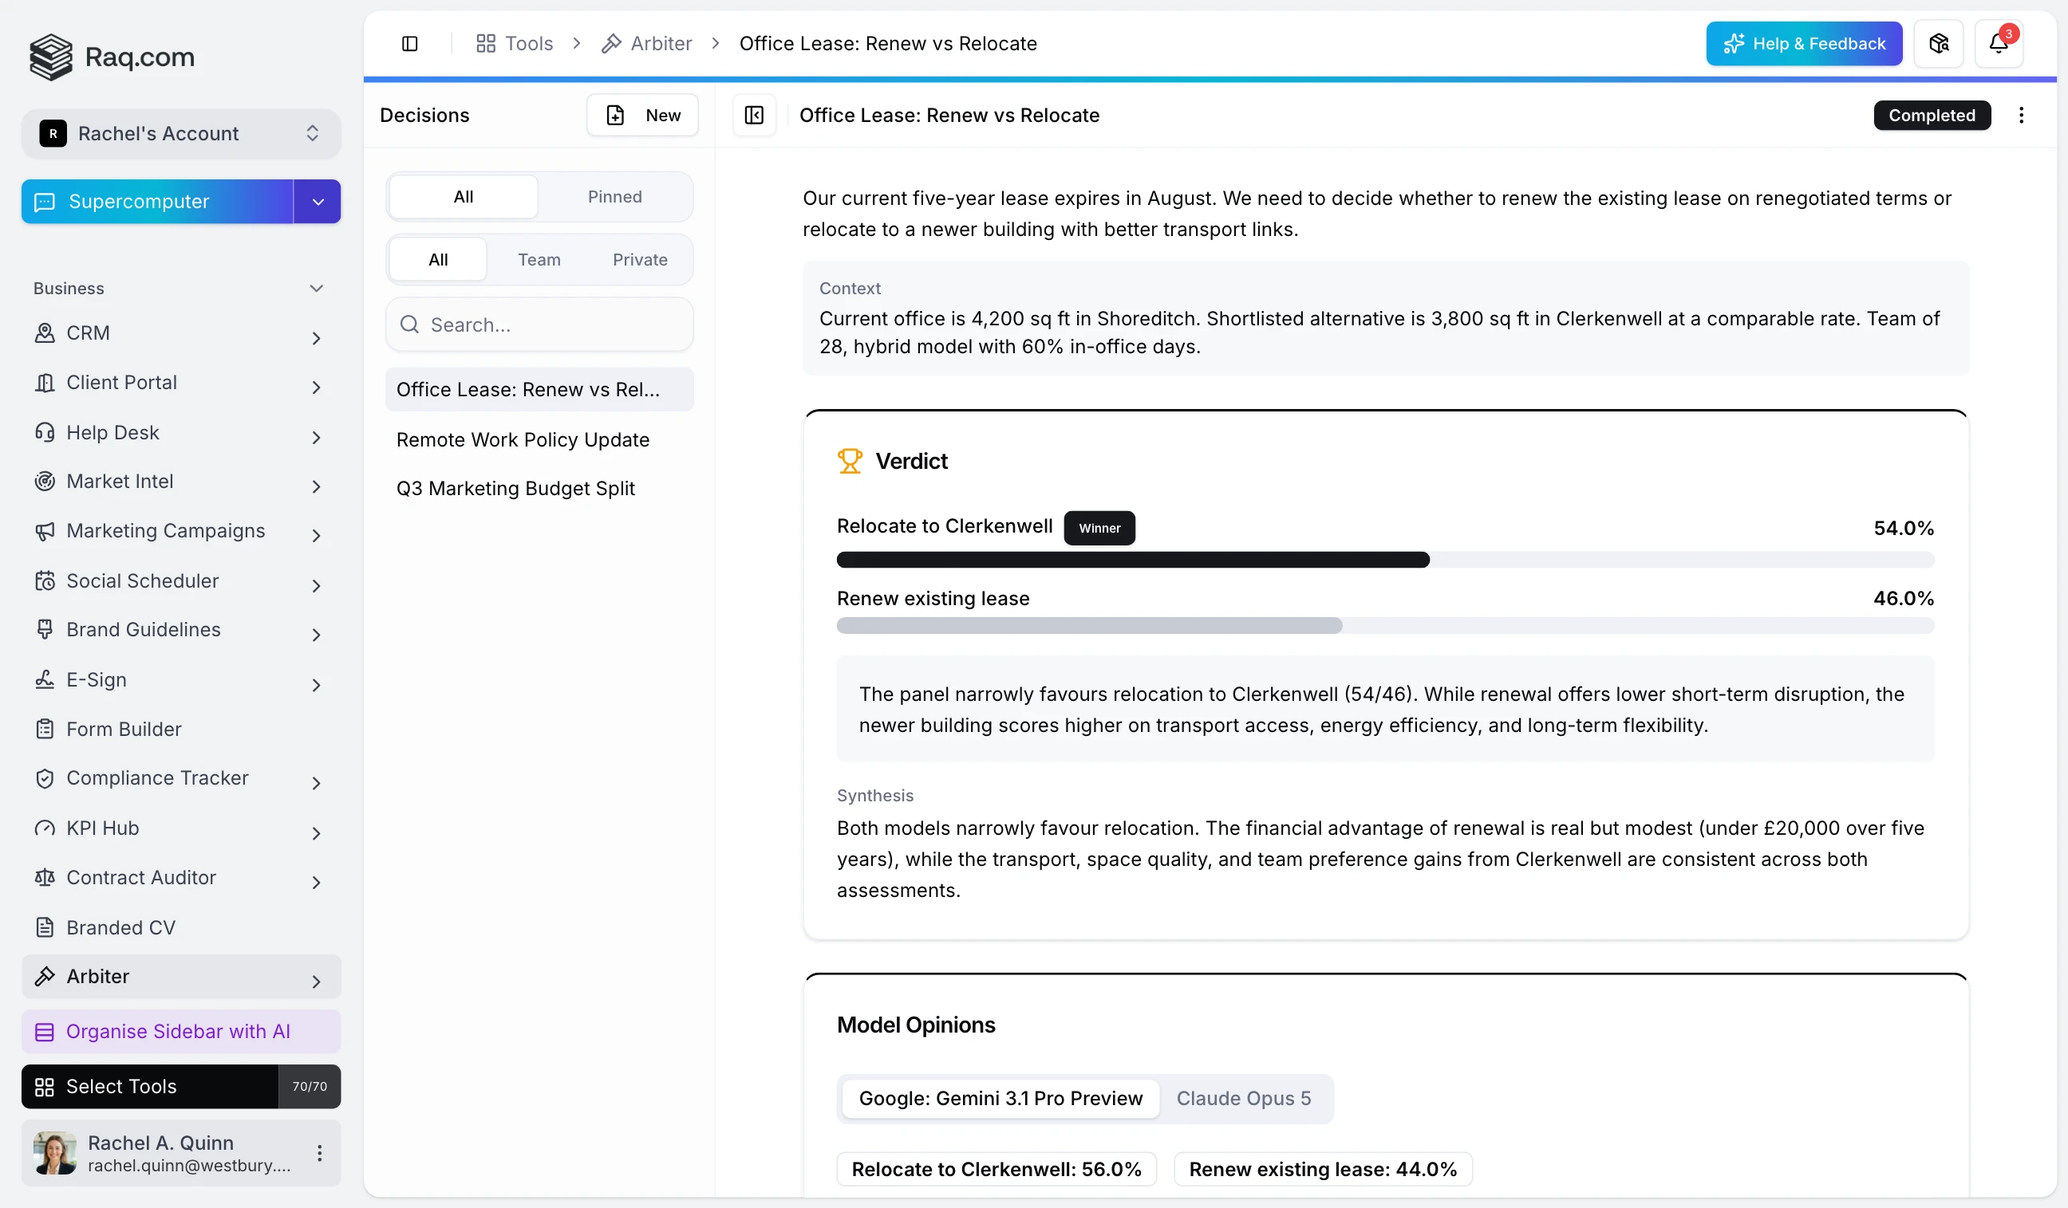Click the Marketing Campaigns megaphone icon
Image resolution: width=2068 pixels, height=1208 pixels.
(45, 531)
